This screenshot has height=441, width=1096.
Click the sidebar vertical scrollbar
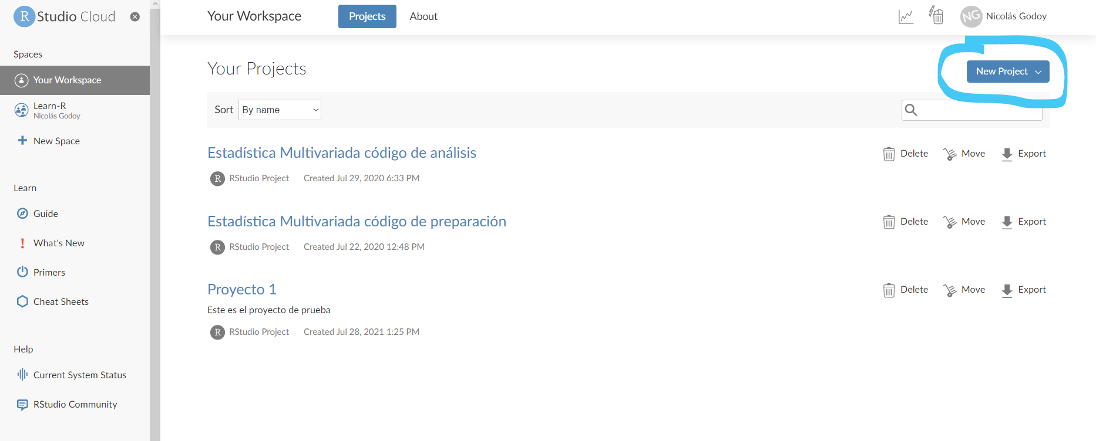coord(155,223)
